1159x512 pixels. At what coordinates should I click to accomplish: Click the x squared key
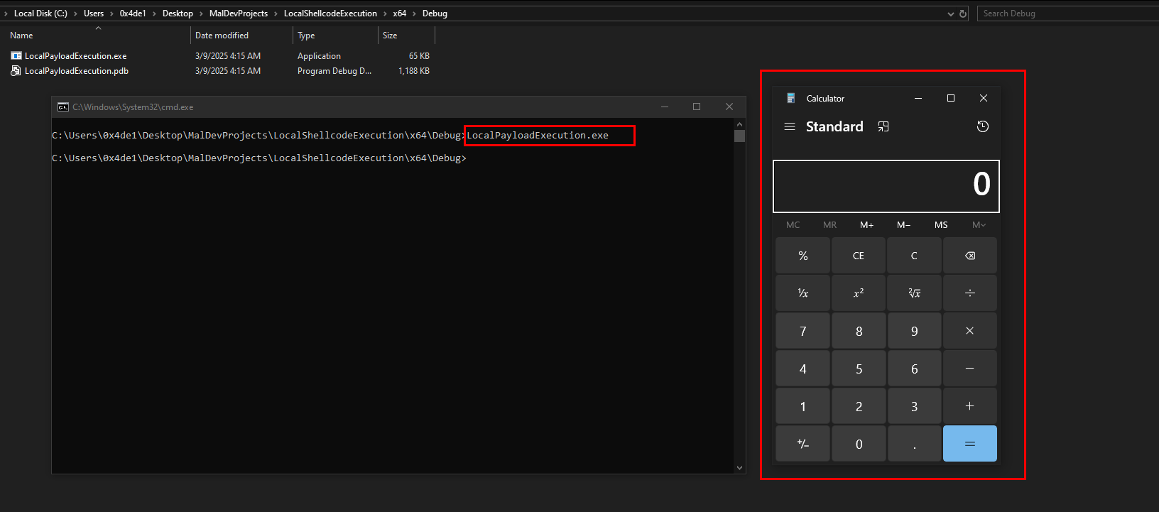click(859, 293)
